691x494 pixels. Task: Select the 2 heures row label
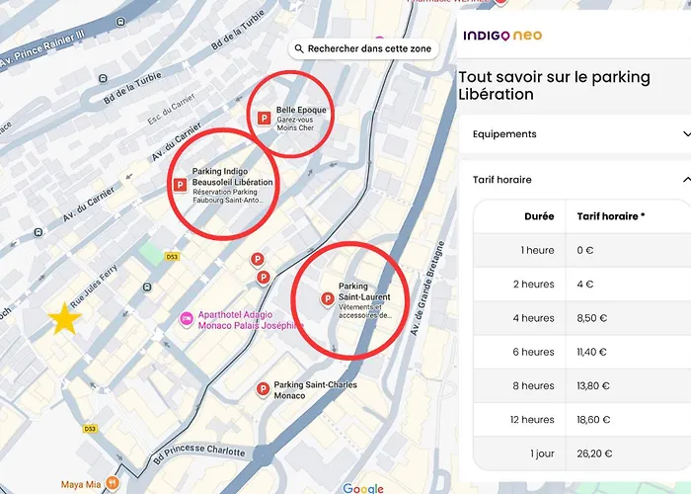point(534,285)
